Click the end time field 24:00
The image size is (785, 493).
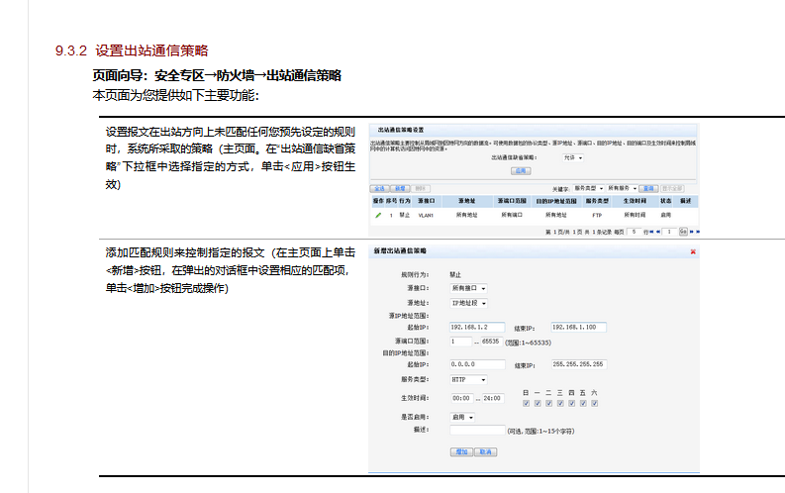tap(493, 398)
